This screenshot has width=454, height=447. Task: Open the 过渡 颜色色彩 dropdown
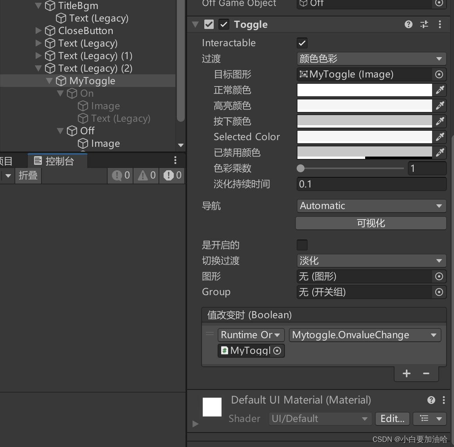[371, 59]
